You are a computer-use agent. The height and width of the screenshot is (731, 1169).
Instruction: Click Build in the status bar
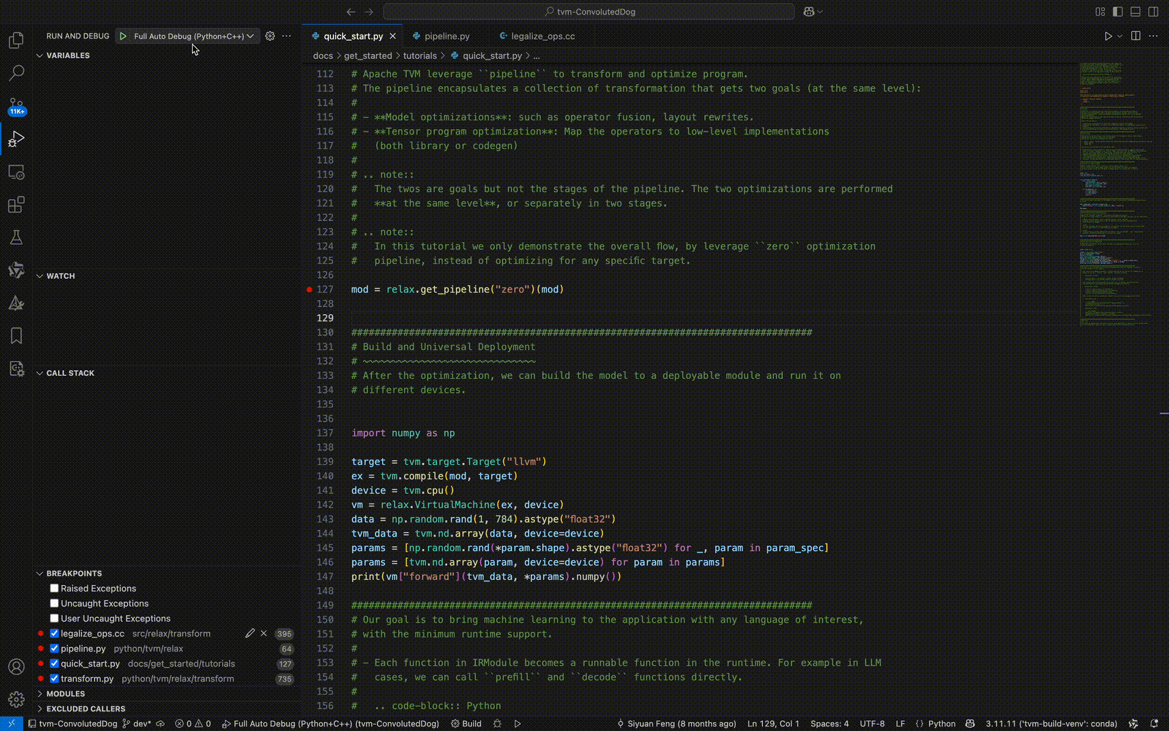pyautogui.click(x=466, y=723)
